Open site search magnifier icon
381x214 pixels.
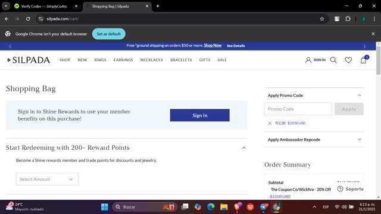coord(333,60)
